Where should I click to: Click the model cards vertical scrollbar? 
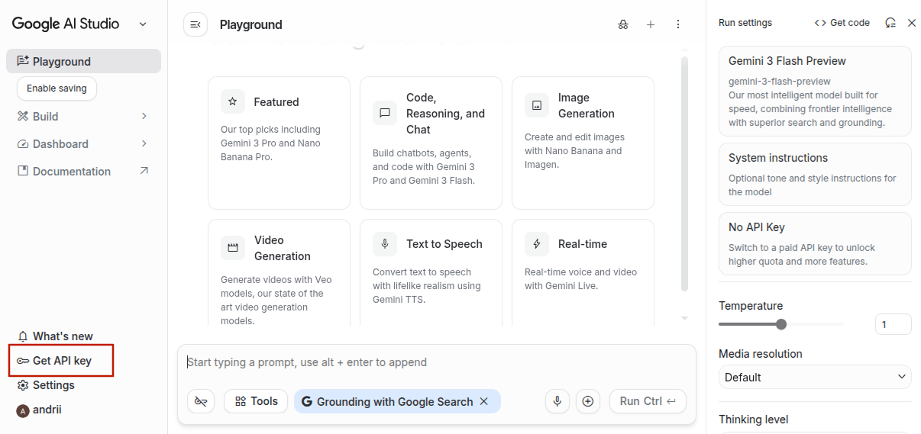click(x=684, y=173)
